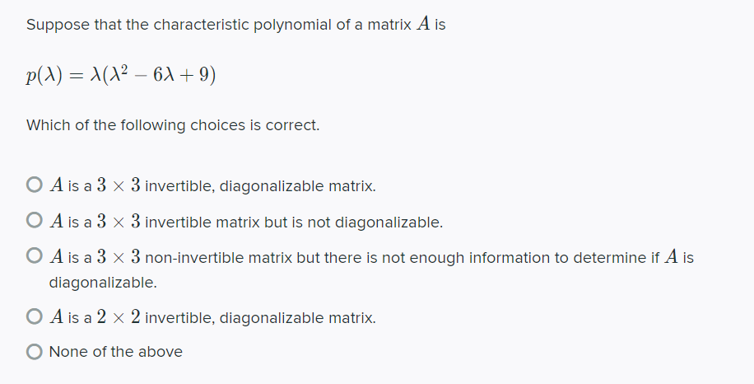The height and width of the screenshot is (384, 754).
Task: Click the italic A at the start of the third option
Action: coord(56,256)
